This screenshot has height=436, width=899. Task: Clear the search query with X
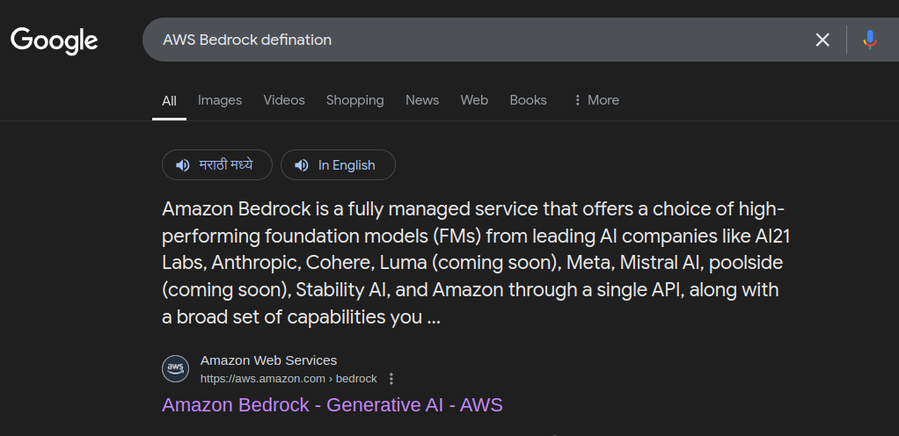point(822,40)
